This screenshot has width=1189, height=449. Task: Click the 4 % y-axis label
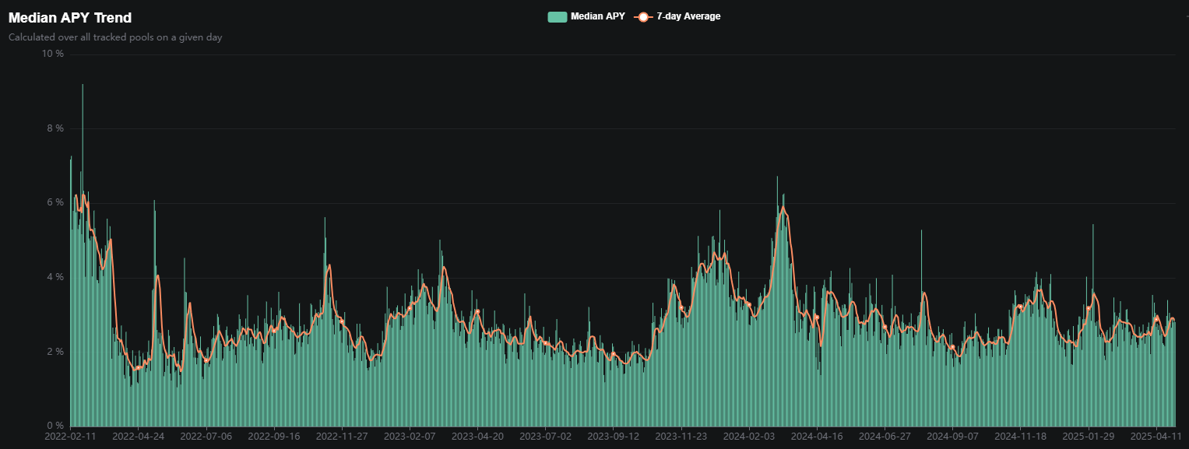pos(55,277)
